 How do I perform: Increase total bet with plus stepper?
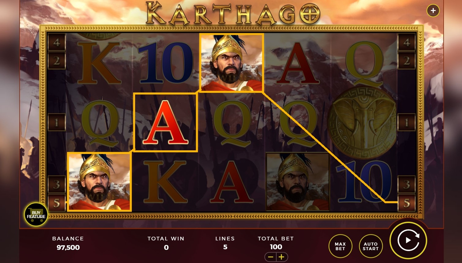pyautogui.click(x=282, y=257)
